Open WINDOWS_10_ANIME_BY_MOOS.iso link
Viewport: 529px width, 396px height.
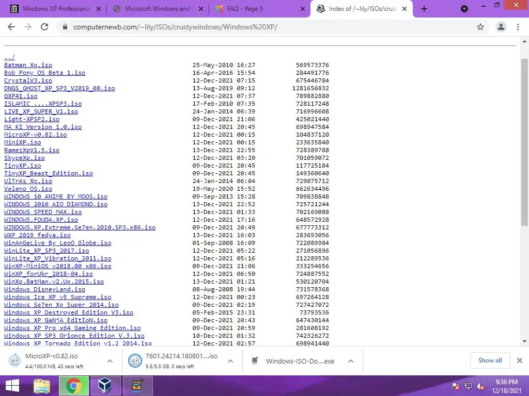pyautogui.click(x=56, y=196)
